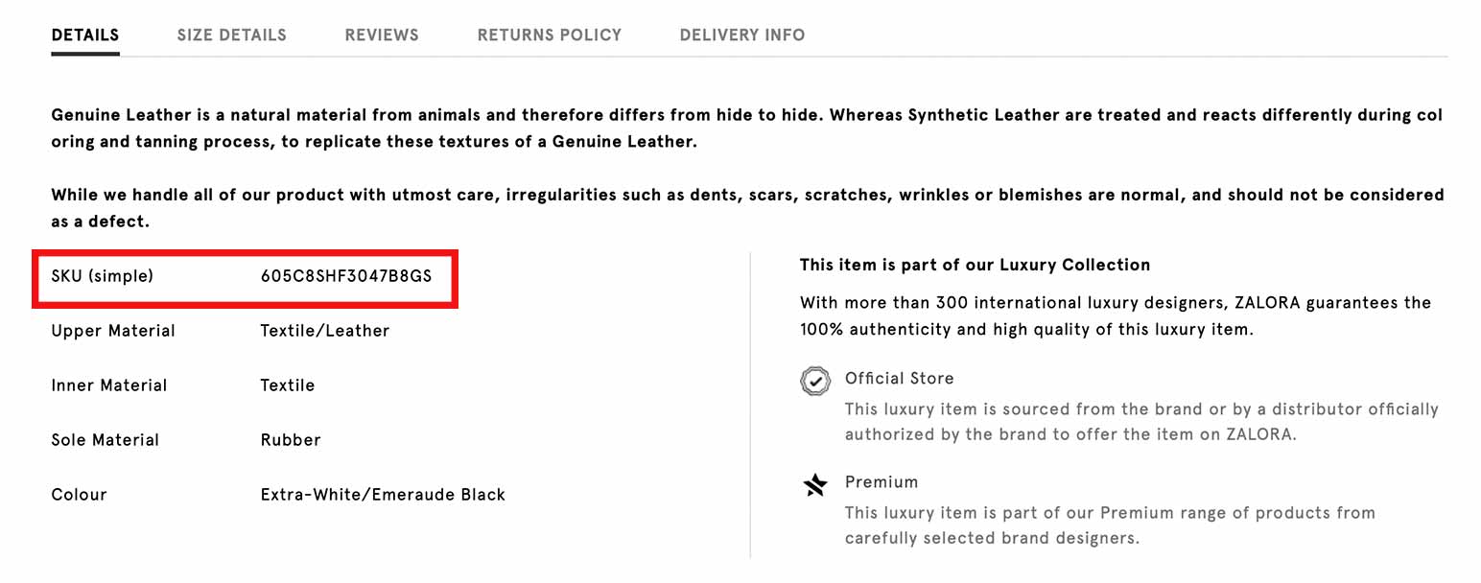Click the SKU code 605C8SHF3047B8GS
The height and width of the screenshot is (583, 1481).
click(x=346, y=276)
